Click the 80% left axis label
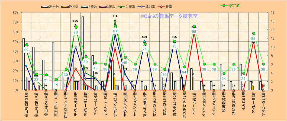This screenshot has width=287, height=121. pos(16,12)
